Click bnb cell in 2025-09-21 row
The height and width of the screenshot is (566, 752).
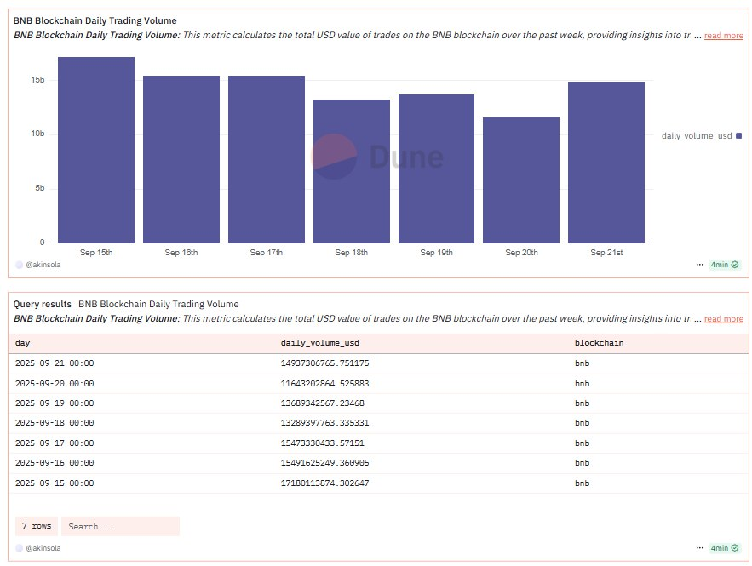583,363
